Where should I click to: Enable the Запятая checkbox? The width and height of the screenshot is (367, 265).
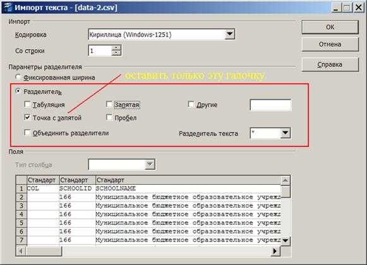[x=109, y=104]
